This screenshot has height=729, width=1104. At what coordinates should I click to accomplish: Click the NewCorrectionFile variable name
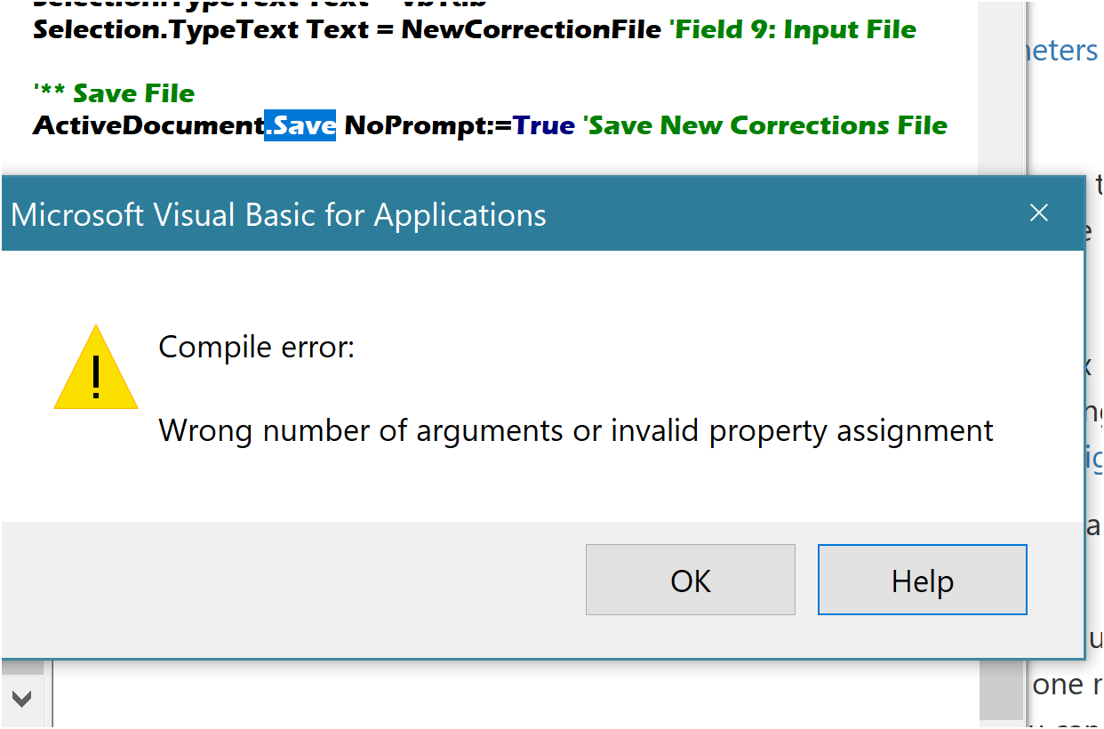(531, 29)
